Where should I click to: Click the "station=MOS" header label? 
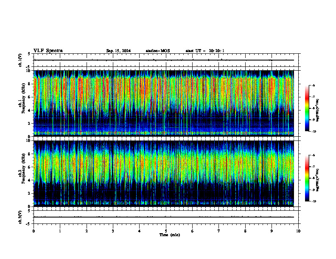pyautogui.click(x=158, y=51)
